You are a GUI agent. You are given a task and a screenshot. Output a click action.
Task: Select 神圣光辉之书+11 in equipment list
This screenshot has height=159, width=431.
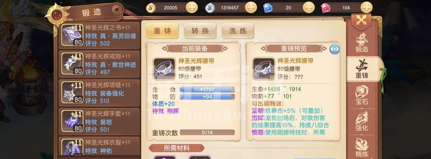click(x=100, y=35)
